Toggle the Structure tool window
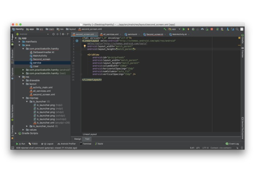 12,56
